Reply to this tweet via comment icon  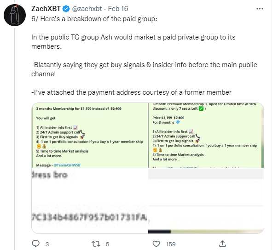[35, 244]
